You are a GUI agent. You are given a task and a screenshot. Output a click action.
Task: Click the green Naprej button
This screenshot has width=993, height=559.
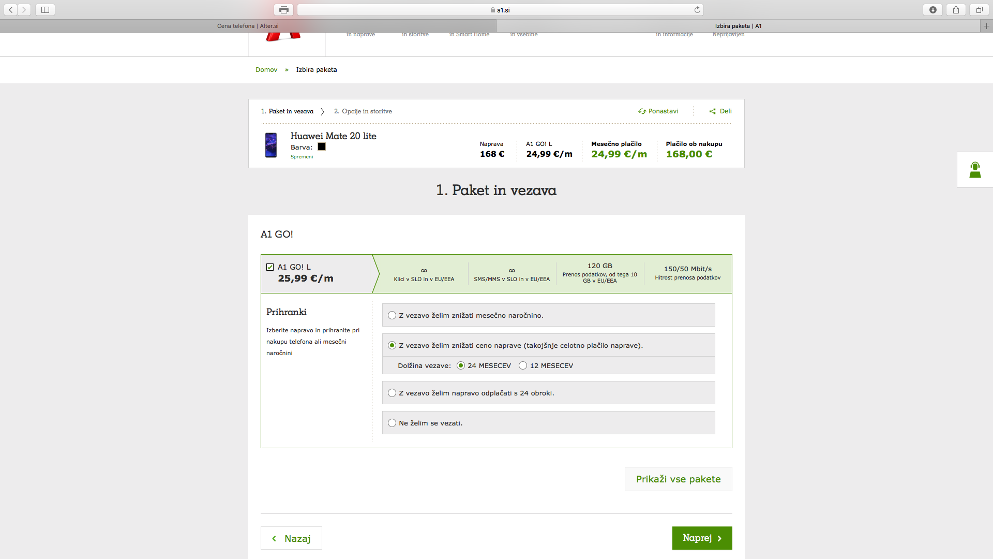point(702,538)
